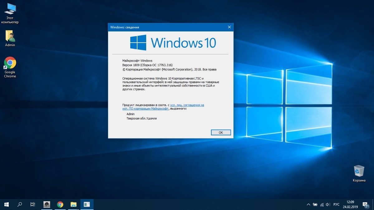The height and width of the screenshot is (210, 374).
Task: Open the clock showing 12:09
Action: [350, 204]
